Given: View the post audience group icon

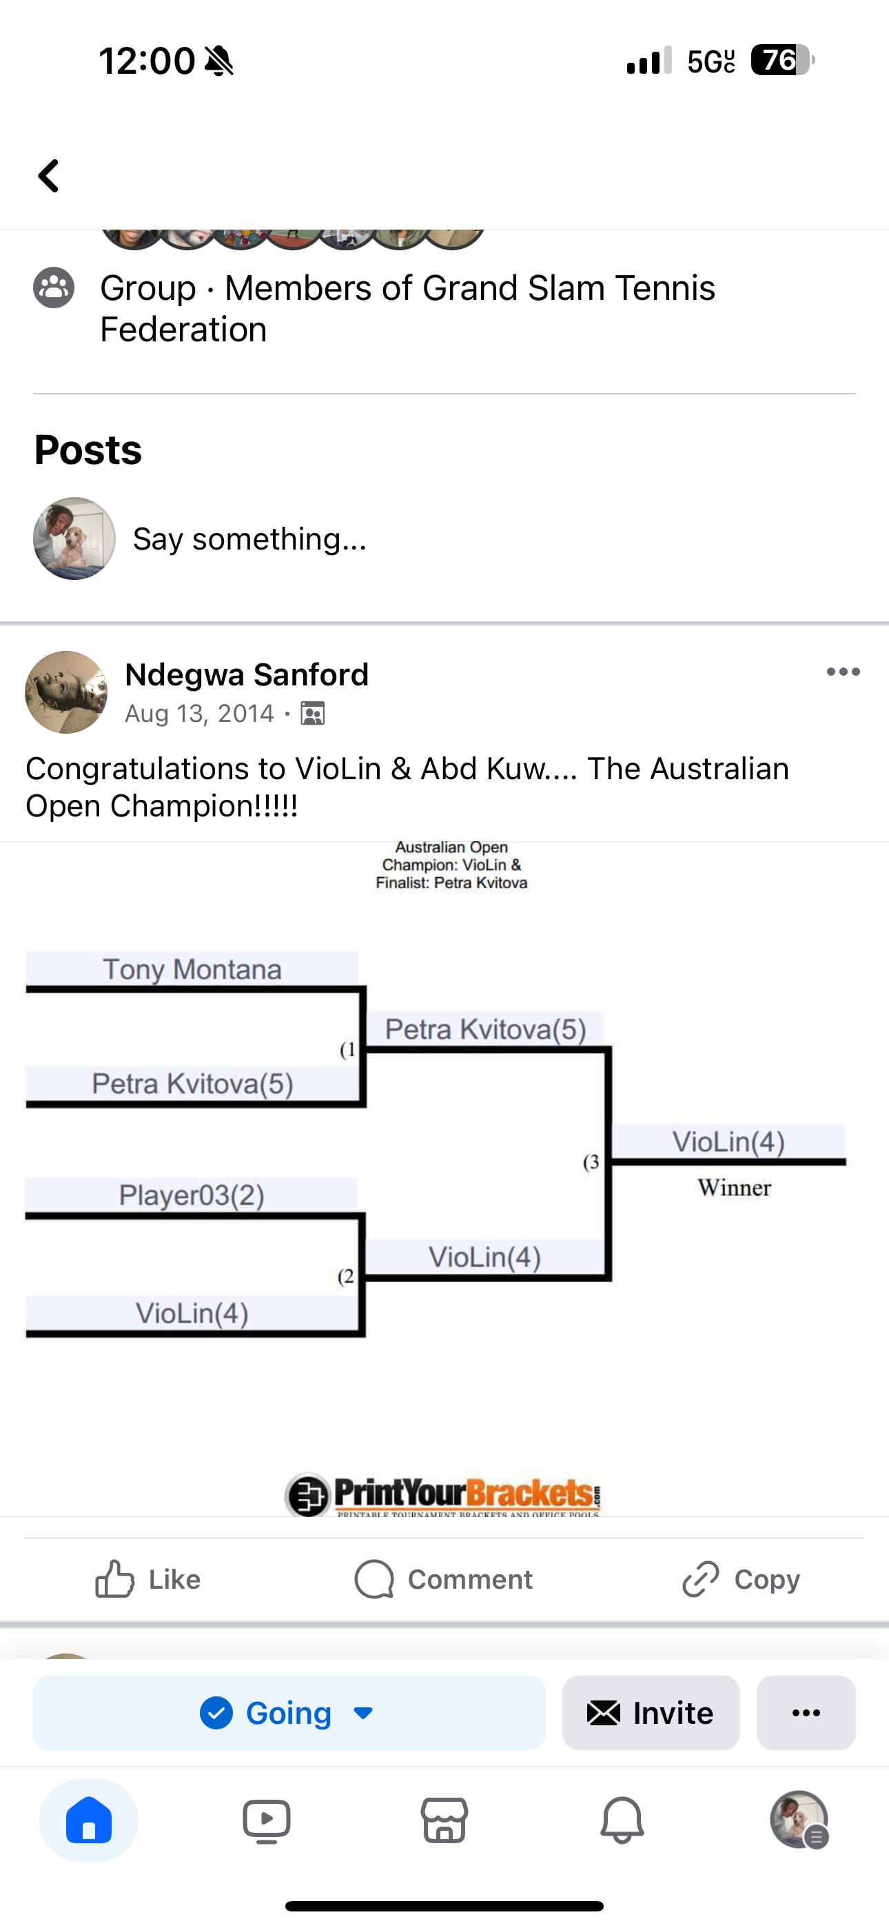Looking at the screenshot, I should tap(313, 714).
